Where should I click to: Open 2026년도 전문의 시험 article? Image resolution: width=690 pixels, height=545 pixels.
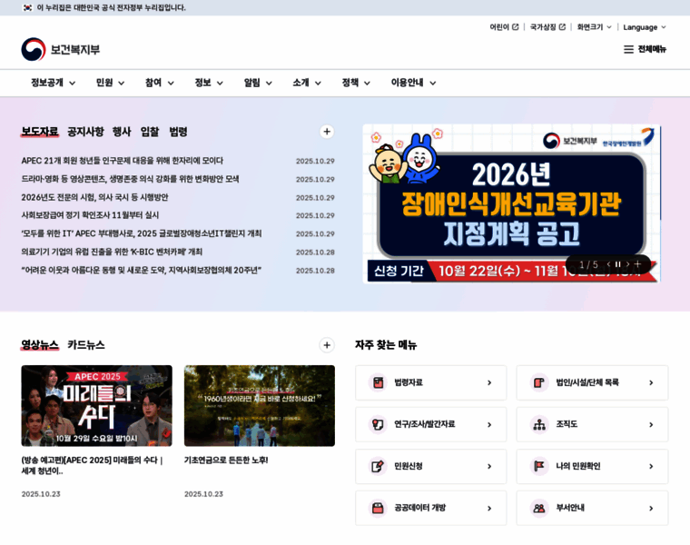point(94,197)
